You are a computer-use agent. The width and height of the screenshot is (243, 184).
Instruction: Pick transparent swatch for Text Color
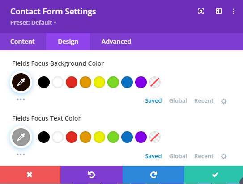click(155, 137)
